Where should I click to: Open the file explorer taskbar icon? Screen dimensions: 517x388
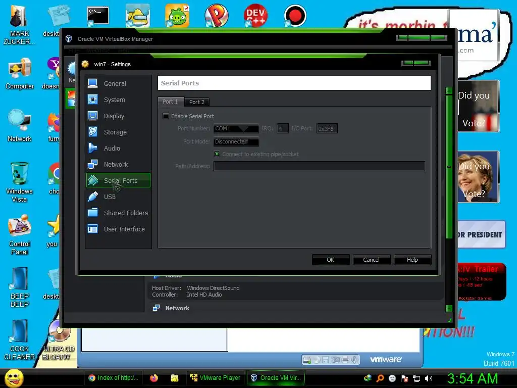pos(174,378)
